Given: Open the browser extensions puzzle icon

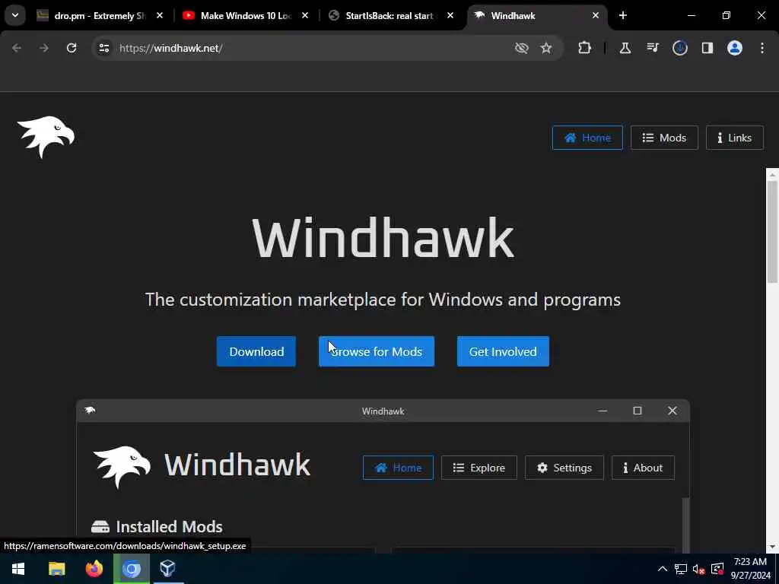Looking at the screenshot, I should pos(585,48).
